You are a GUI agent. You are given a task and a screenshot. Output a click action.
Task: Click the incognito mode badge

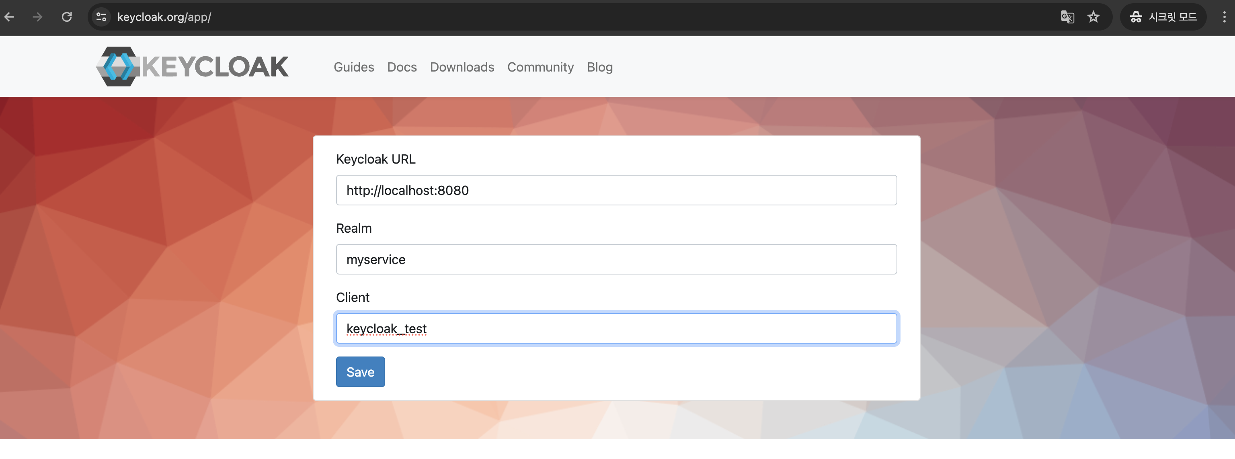1163,17
